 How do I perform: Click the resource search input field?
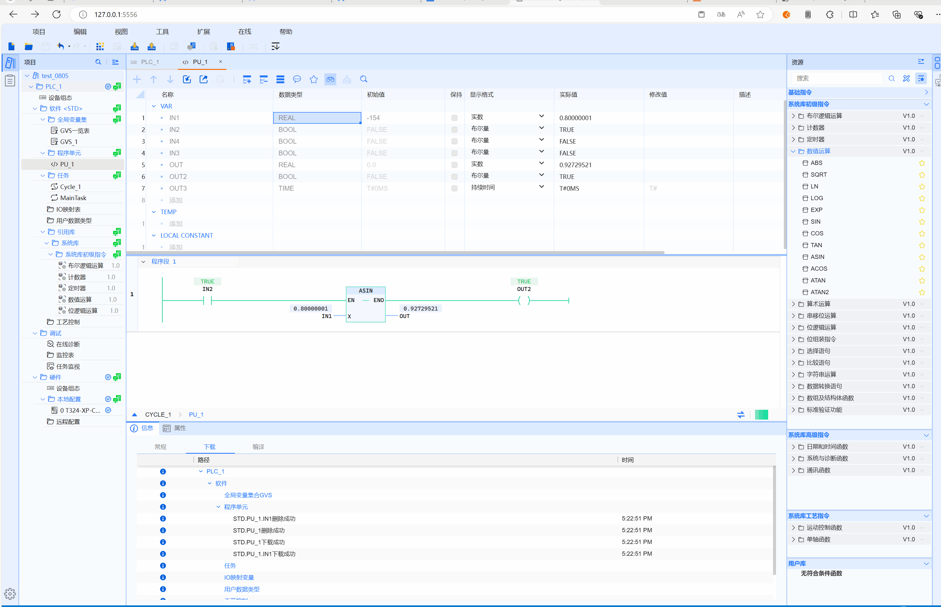coord(836,78)
